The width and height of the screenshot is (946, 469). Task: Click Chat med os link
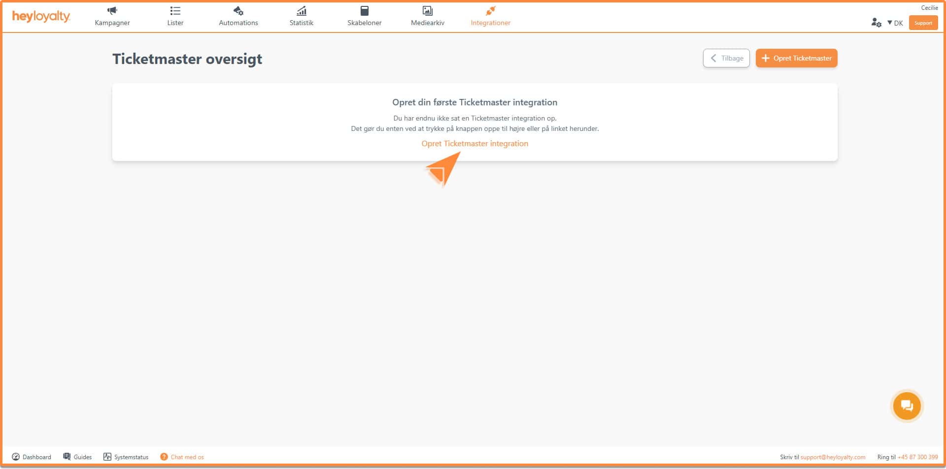tap(182, 457)
